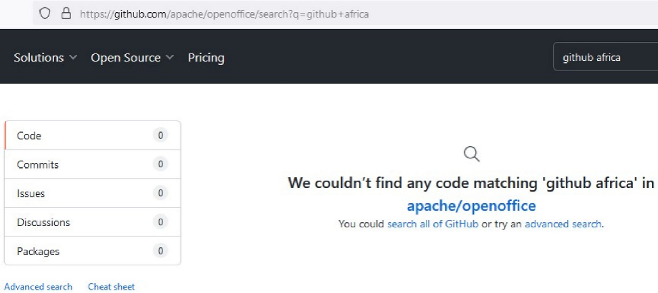Expand the Solutions dropdown menu
The width and height of the screenshot is (658, 293).
[45, 58]
